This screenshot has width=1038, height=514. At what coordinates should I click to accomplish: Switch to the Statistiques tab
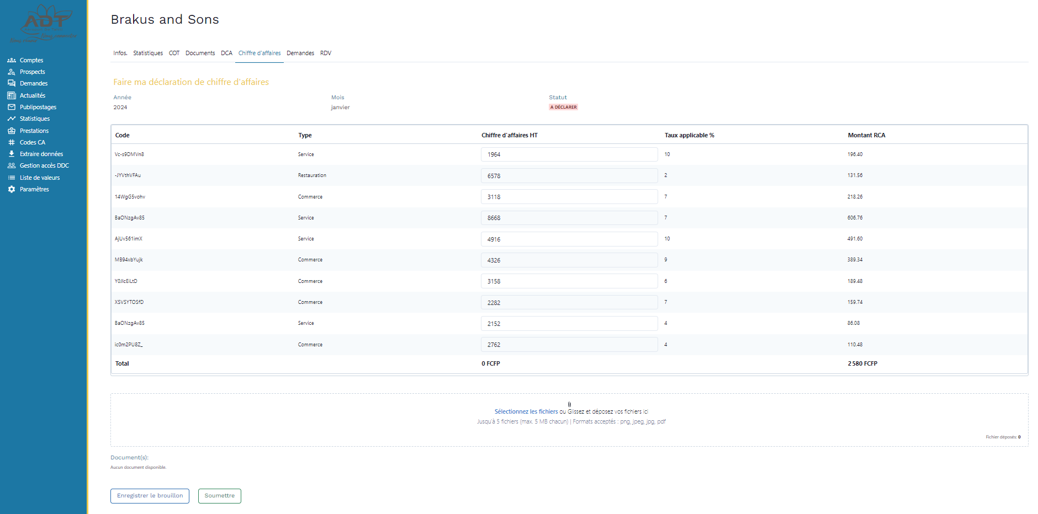pos(148,53)
